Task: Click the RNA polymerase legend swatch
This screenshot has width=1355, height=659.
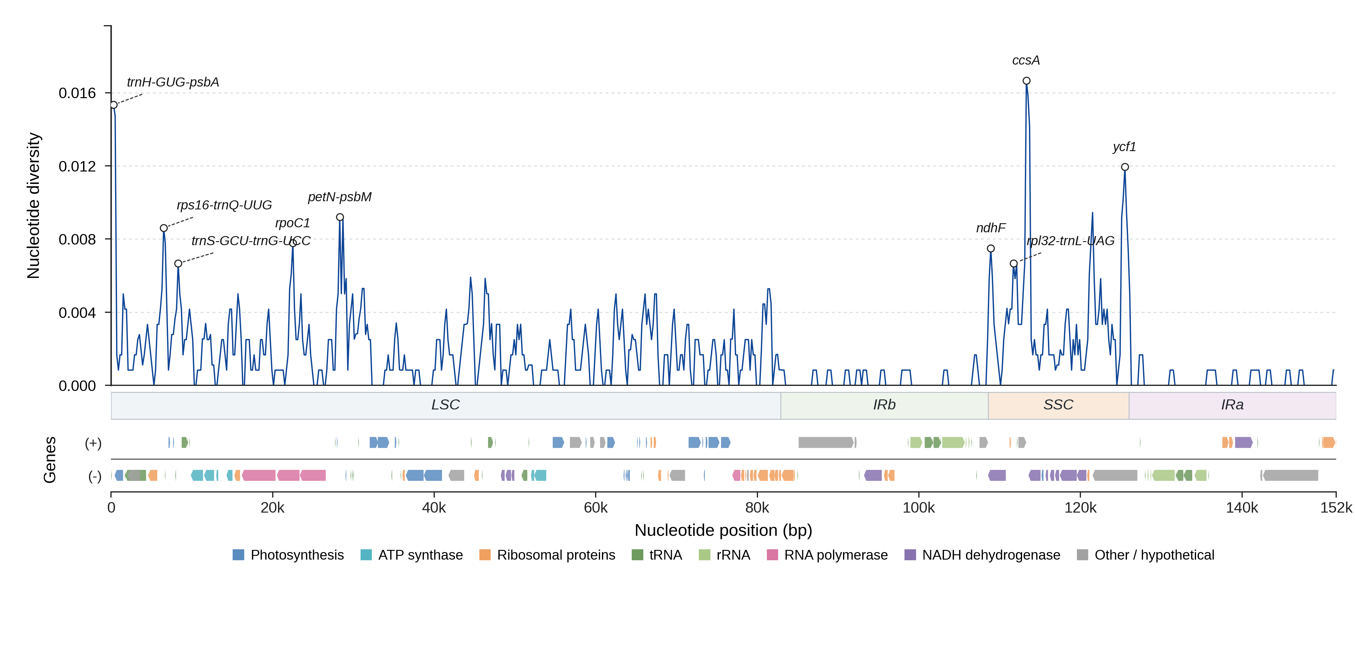Action: click(x=772, y=555)
